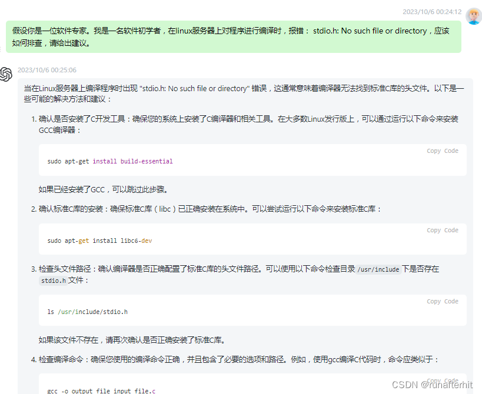Click the ChatGPT assistant avatar icon

(x=7, y=74)
